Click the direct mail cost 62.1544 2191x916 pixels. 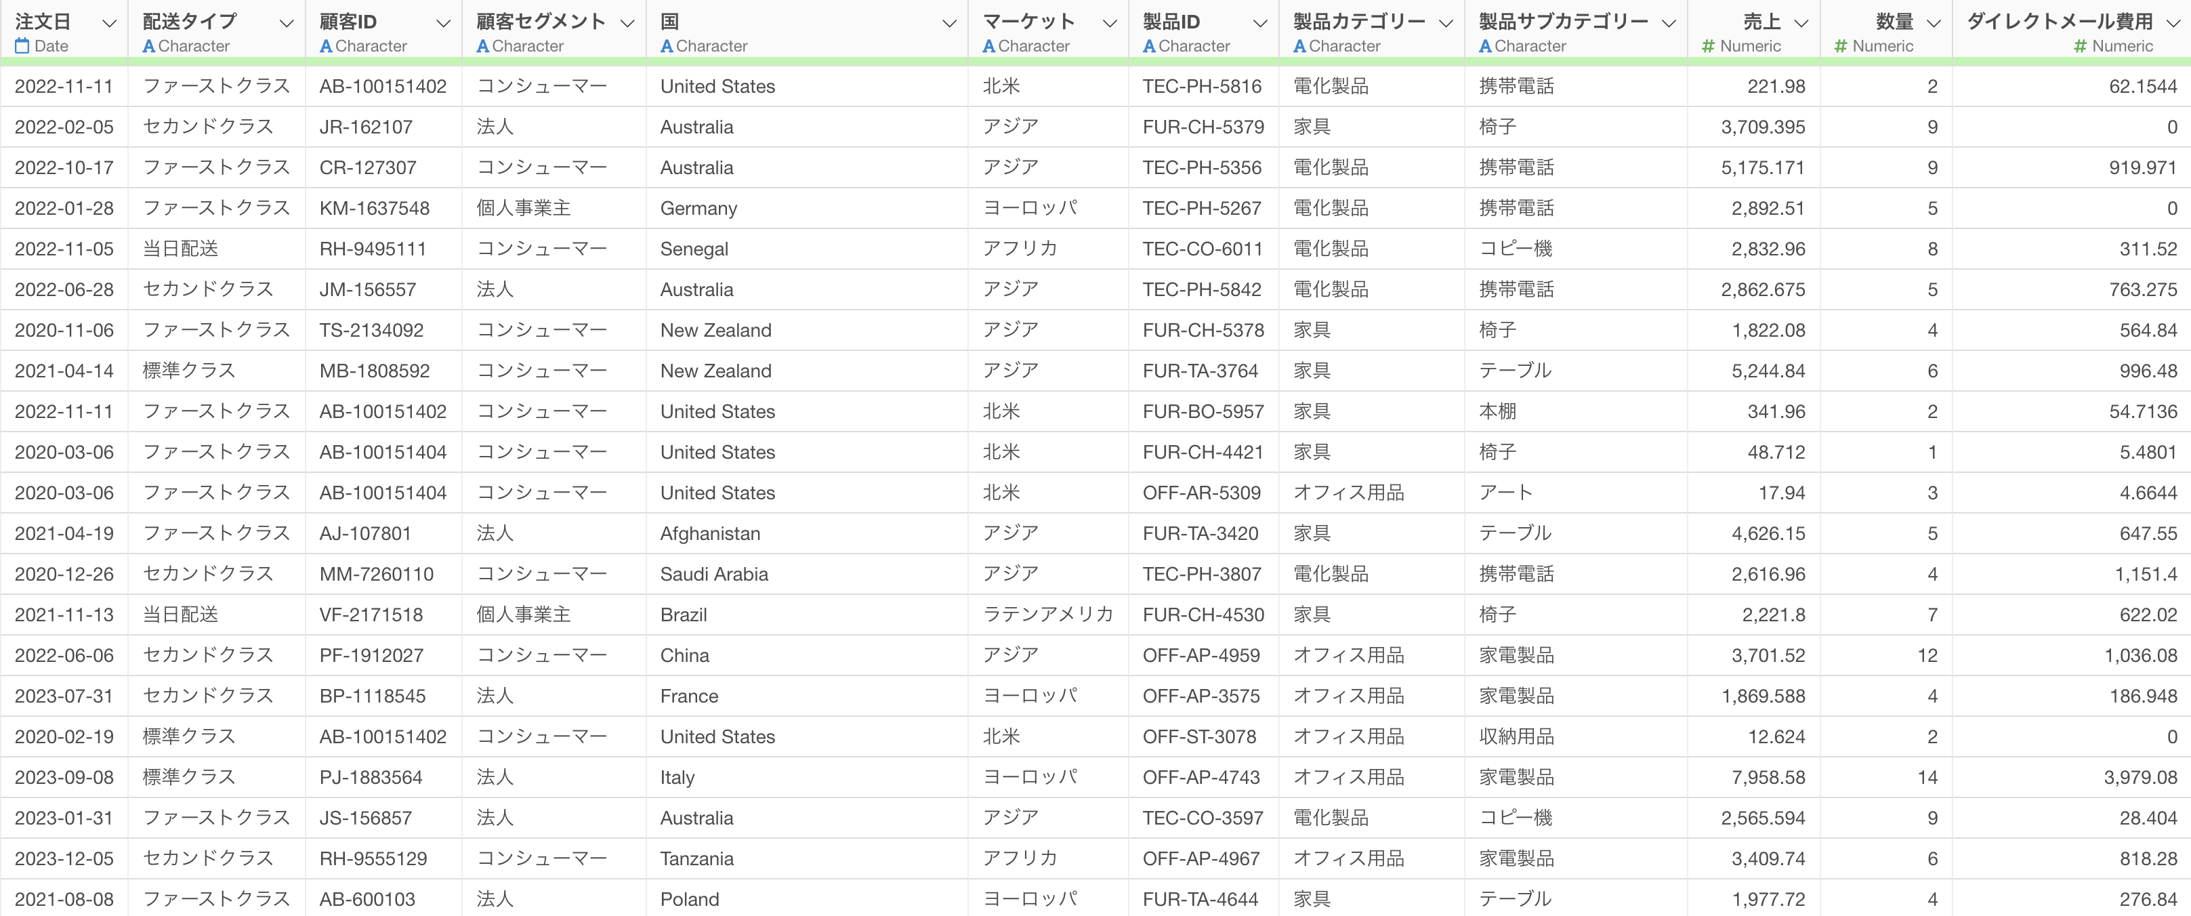click(2142, 86)
